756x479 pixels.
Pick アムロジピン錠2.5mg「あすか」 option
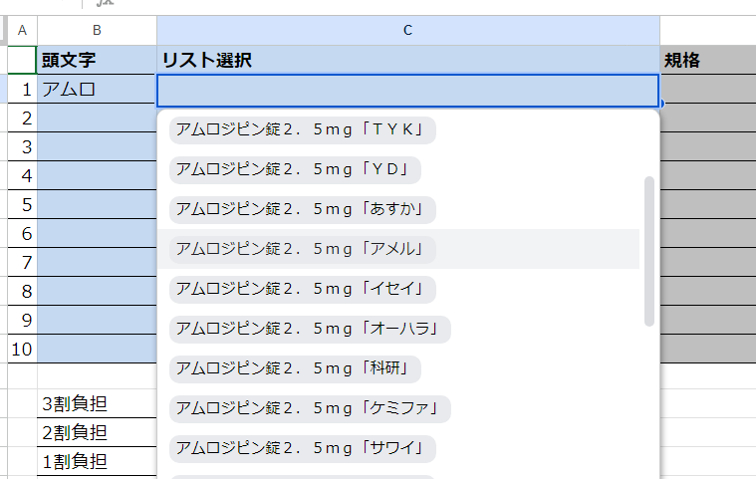pos(303,209)
